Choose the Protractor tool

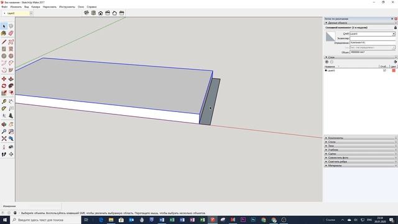click(4, 109)
